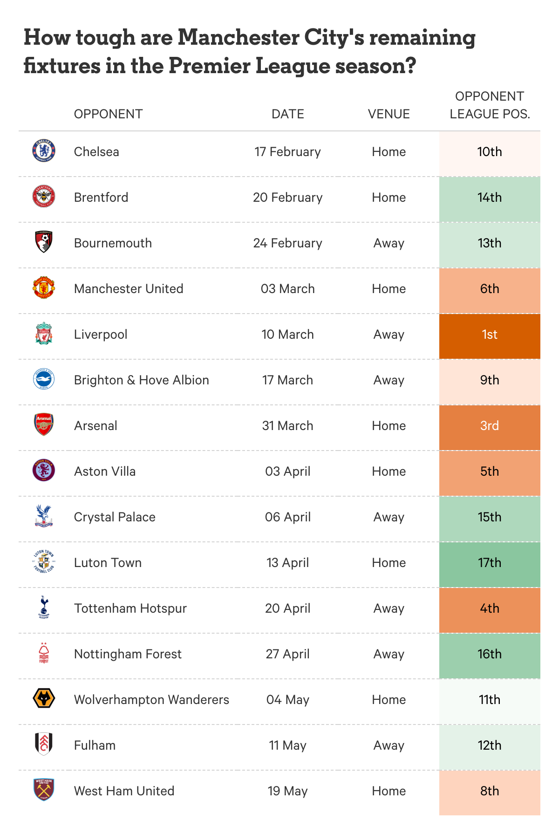Click the Opponent League Pos. header
Screen dimensions: 559x834
pos(490,105)
